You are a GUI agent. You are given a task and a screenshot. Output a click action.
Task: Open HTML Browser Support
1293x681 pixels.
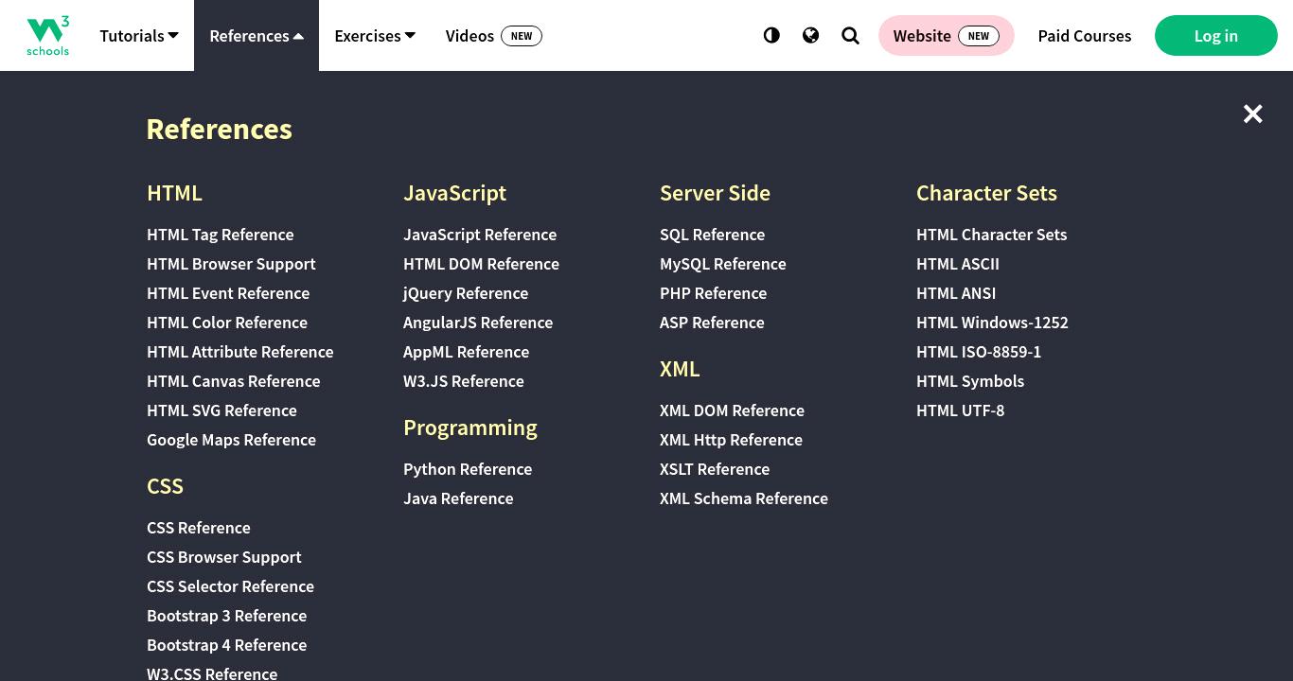(x=231, y=264)
